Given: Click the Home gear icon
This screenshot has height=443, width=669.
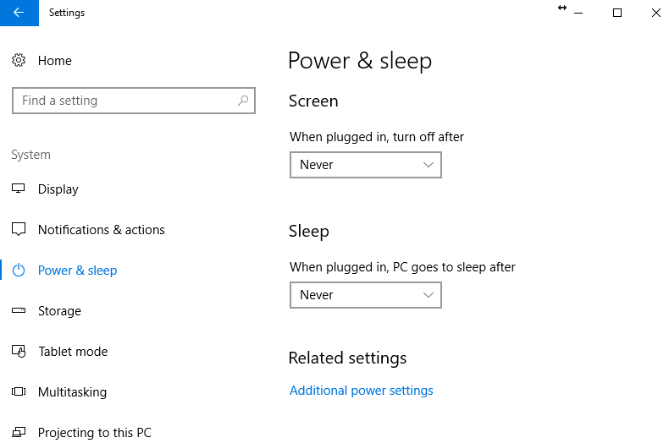Looking at the screenshot, I should (19, 61).
